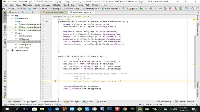Collapse the java folder
Image resolution: width=200 pixels, height=112 pixels.
(12, 21)
